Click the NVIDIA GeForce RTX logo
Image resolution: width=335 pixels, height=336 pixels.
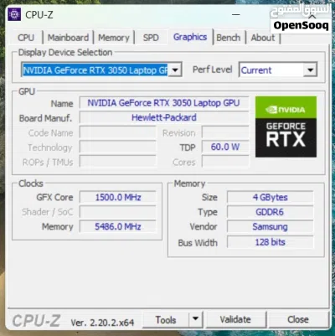click(286, 127)
